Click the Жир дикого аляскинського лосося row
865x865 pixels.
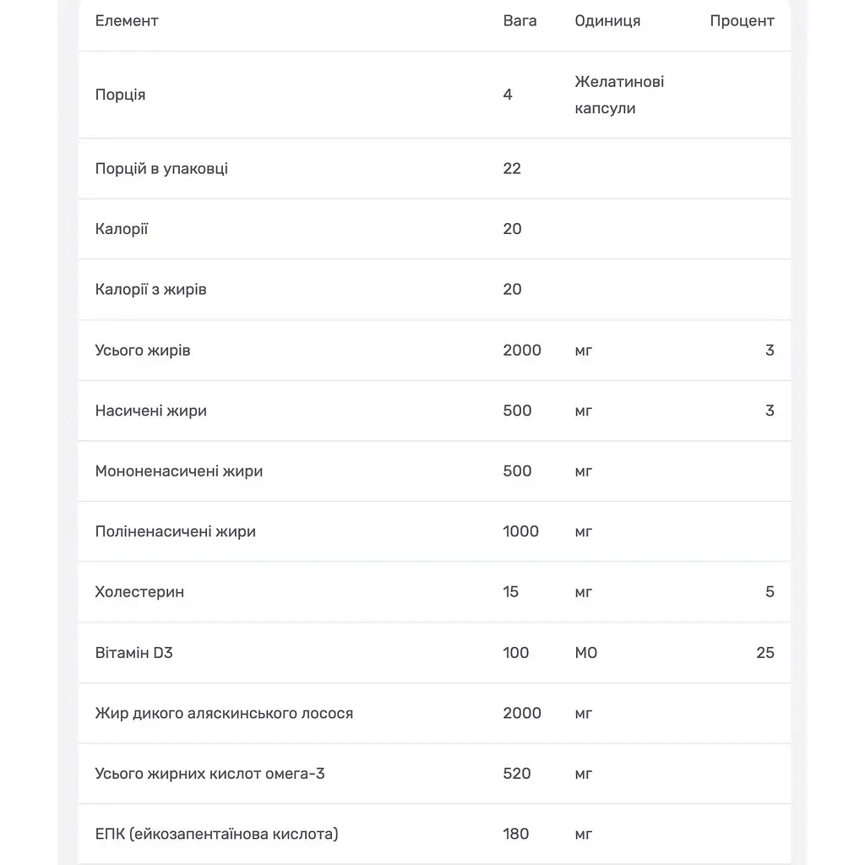coord(434,713)
